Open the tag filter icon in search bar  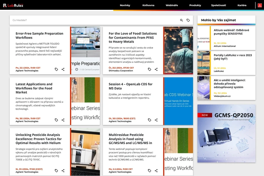(x=188, y=20)
